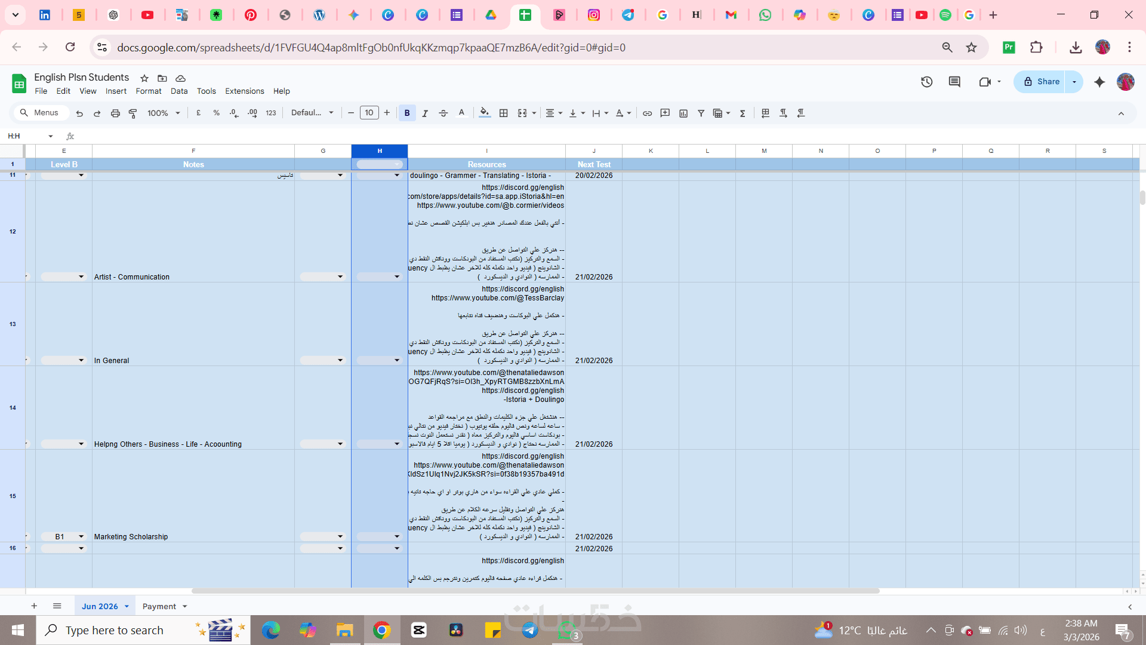Star the English Plsn Students document
1146x645 pixels.
point(144,78)
